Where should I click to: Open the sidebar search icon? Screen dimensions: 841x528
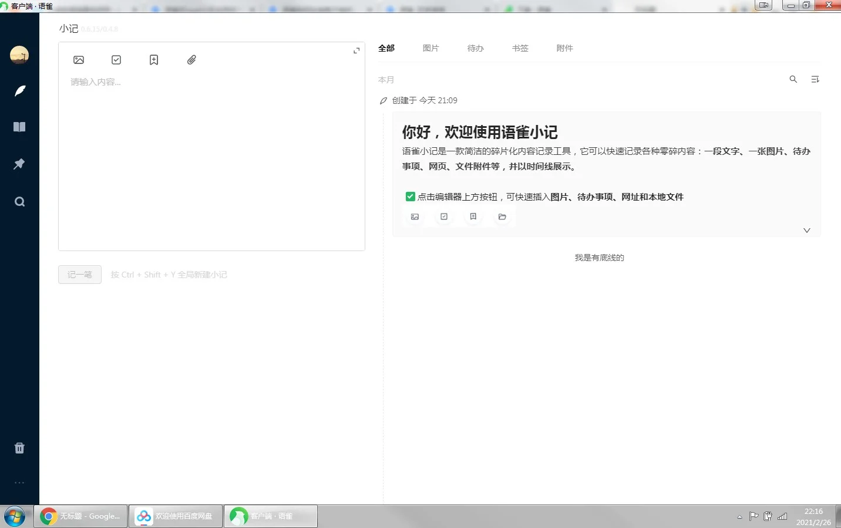(x=19, y=202)
